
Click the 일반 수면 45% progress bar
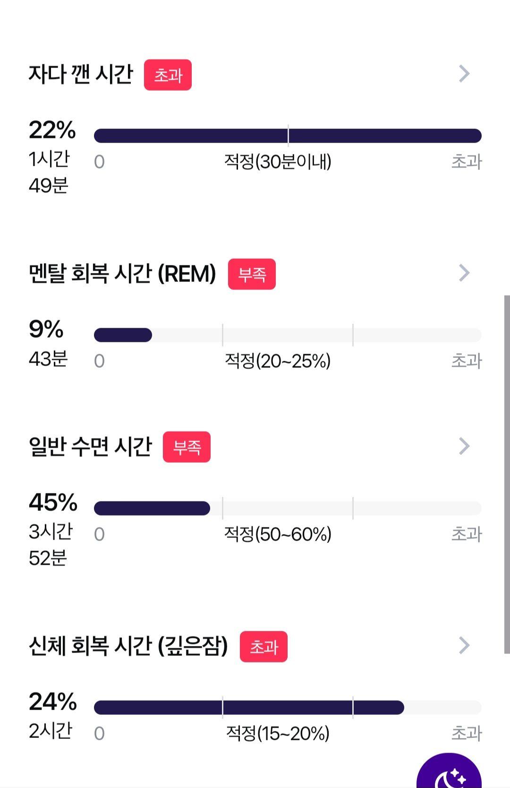288,508
